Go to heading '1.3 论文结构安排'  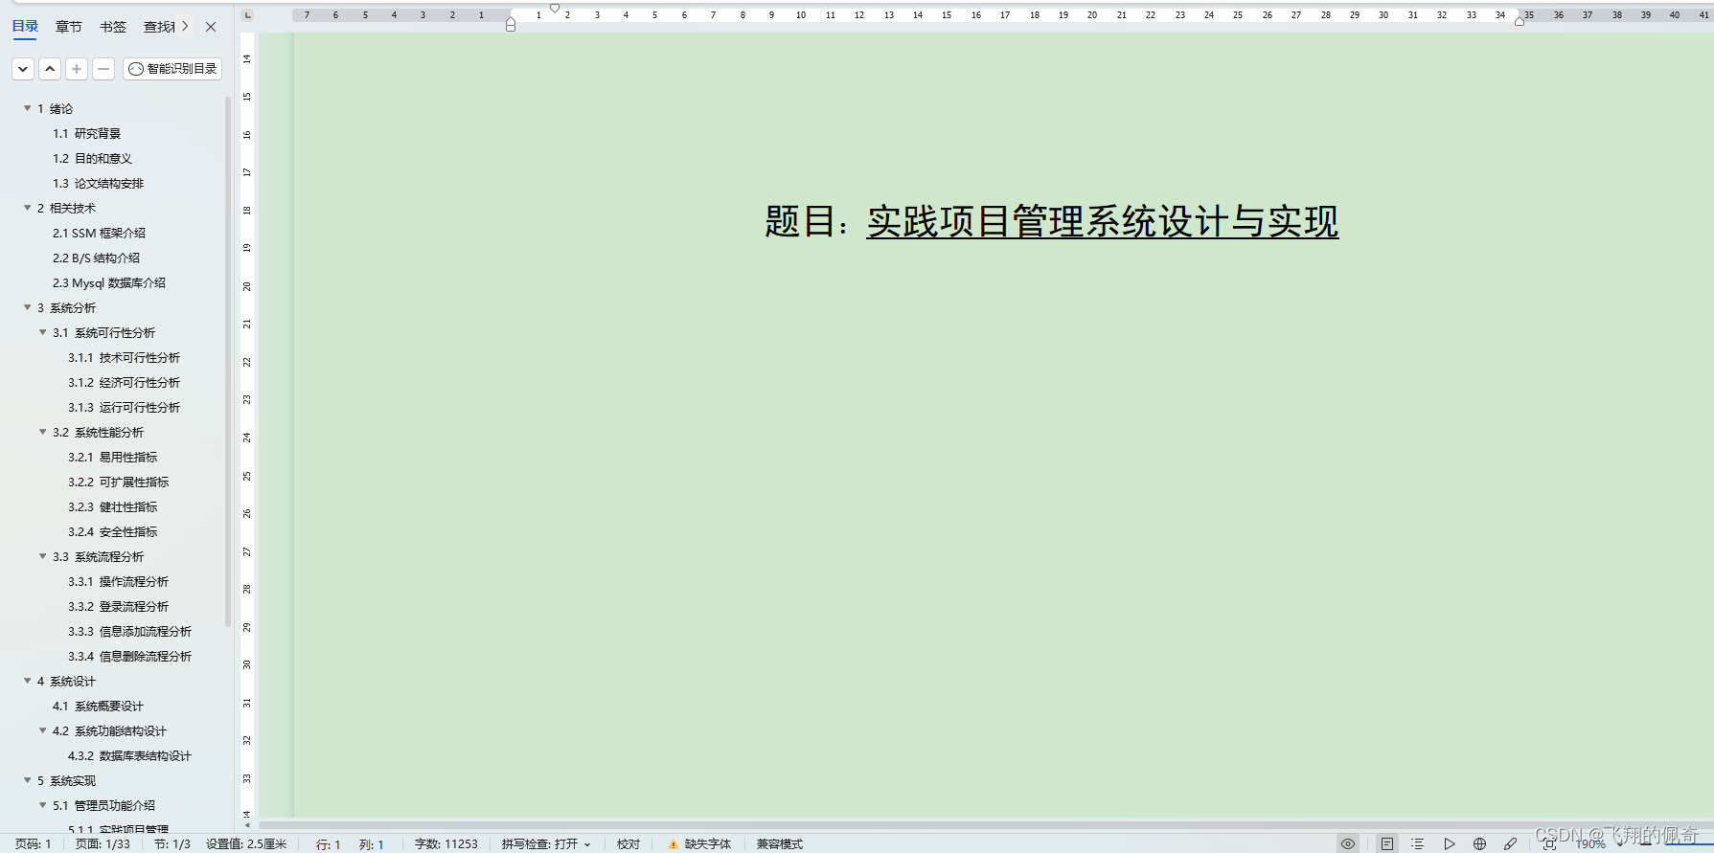[x=98, y=184]
